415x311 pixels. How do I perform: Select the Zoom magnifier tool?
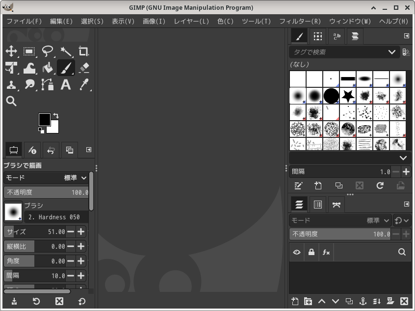click(11, 102)
